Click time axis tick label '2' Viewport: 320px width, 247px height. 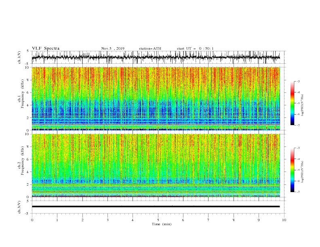tap(82, 220)
